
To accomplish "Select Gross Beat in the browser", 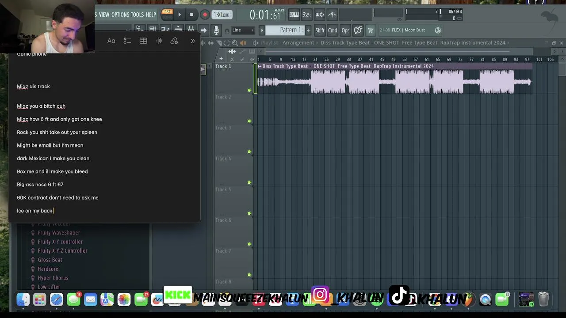I will [x=50, y=260].
